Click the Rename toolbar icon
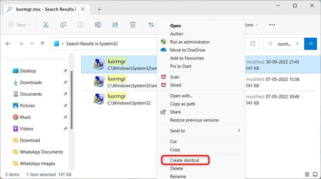 tap(98, 25)
